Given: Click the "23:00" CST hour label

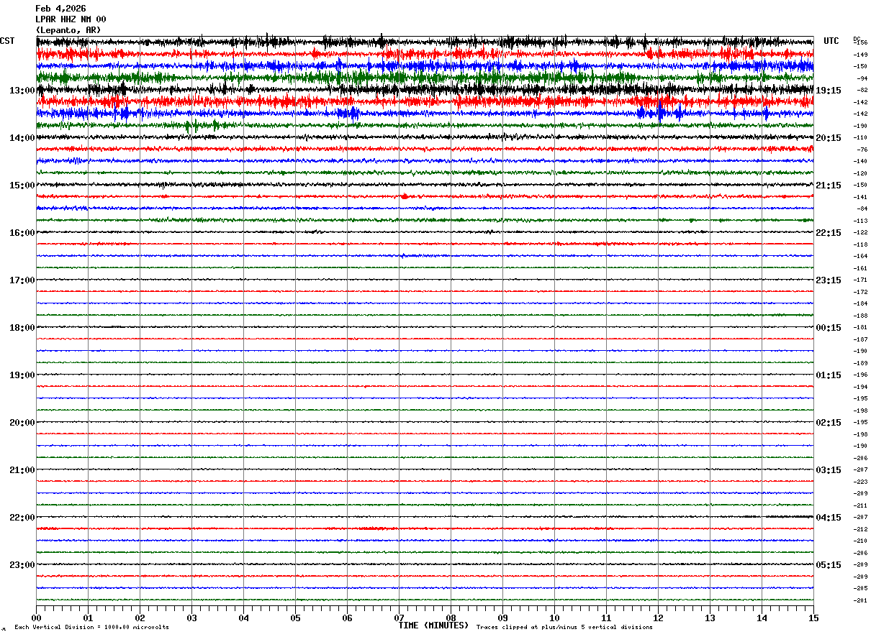Looking at the screenshot, I should (x=22, y=564).
